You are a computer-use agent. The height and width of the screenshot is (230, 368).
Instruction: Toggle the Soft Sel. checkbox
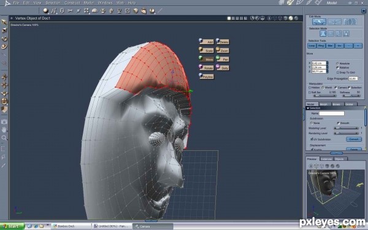[x=310, y=92]
